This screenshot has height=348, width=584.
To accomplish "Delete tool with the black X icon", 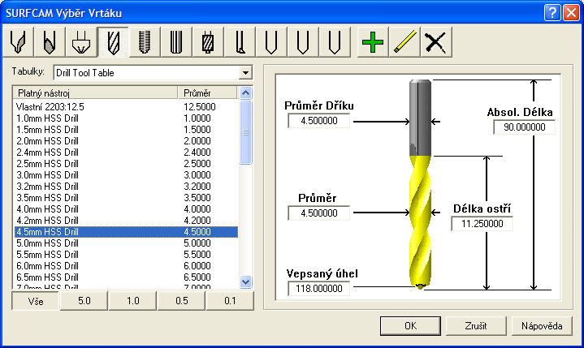I will click(436, 42).
